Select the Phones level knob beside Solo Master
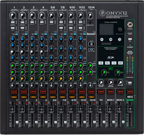144x135 pixels. point(120,82)
